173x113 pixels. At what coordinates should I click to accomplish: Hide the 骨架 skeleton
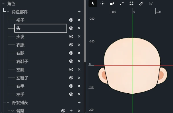click(x=63, y=111)
